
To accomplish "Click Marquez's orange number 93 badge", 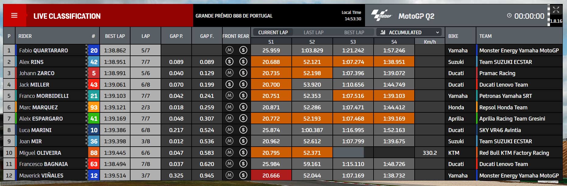I will pyautogui.click(x=94, y=107).
